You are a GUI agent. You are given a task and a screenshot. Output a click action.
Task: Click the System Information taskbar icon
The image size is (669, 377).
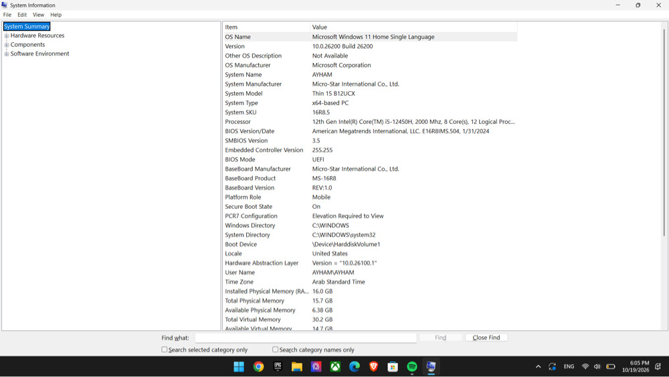pos(432,366)
